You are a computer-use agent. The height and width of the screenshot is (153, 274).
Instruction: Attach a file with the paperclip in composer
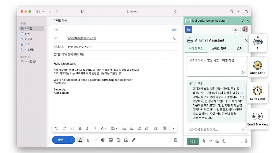[x=88, y=140]
